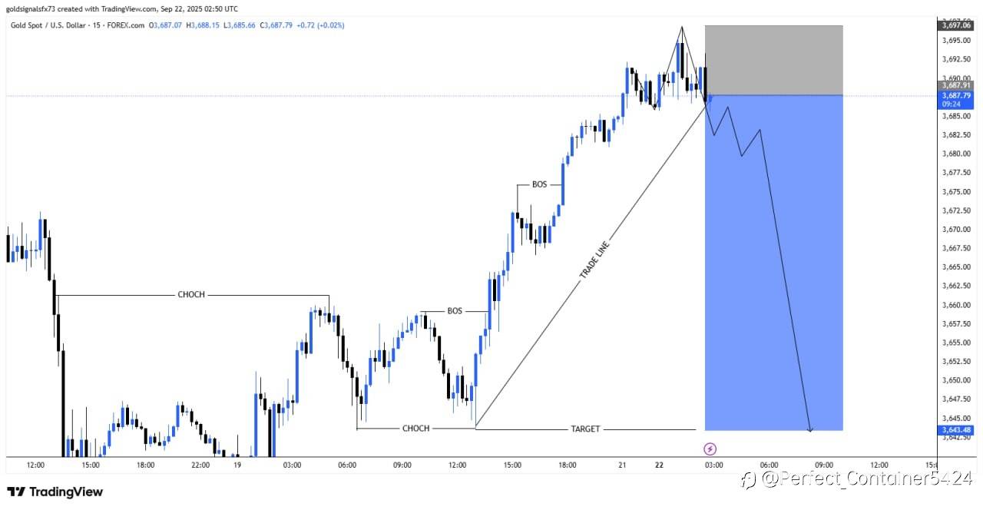Click the upper BOS label
Image resolution: width=983 pixels, height=510 pixels.
coord(540,185)
